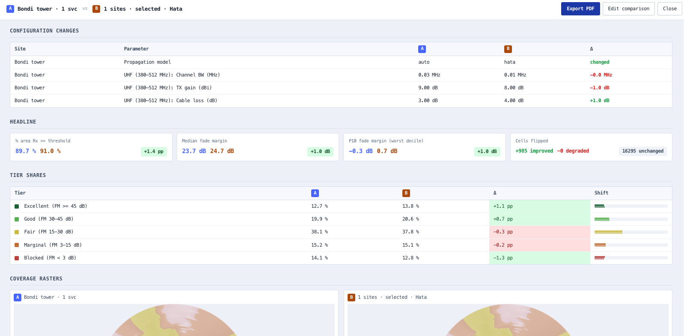Open the B coverage raster map for Hata
The width and height of the screenshot is (684, 336).
pyautogui.click(x=508, y=320)
